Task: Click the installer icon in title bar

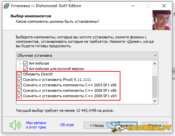Action: pos(6,6)
